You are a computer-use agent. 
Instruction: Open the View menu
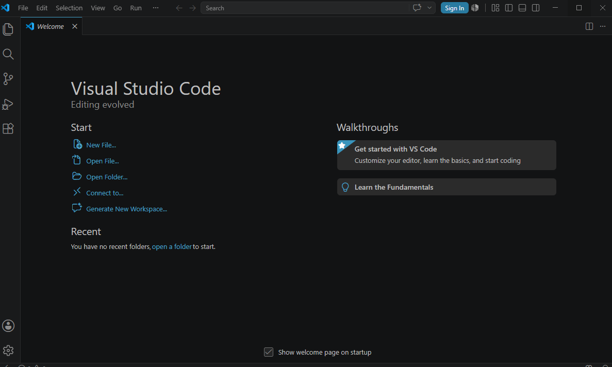98,8
